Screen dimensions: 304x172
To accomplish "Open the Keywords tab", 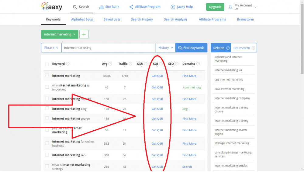I will (x=53, y=19).
